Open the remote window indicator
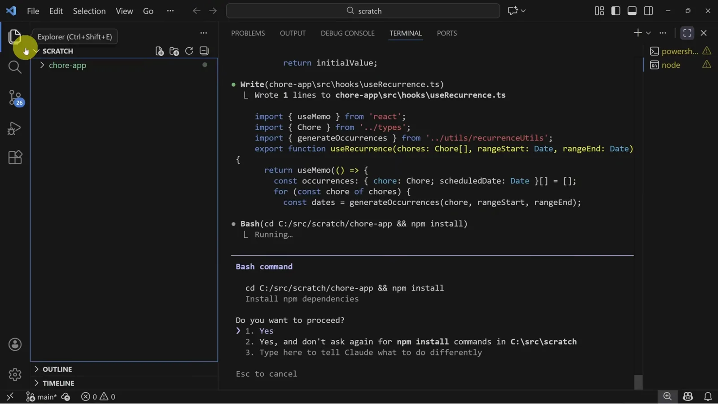This screenshot has width=718, height=404. pyautogui.click(x=10, y=397)
